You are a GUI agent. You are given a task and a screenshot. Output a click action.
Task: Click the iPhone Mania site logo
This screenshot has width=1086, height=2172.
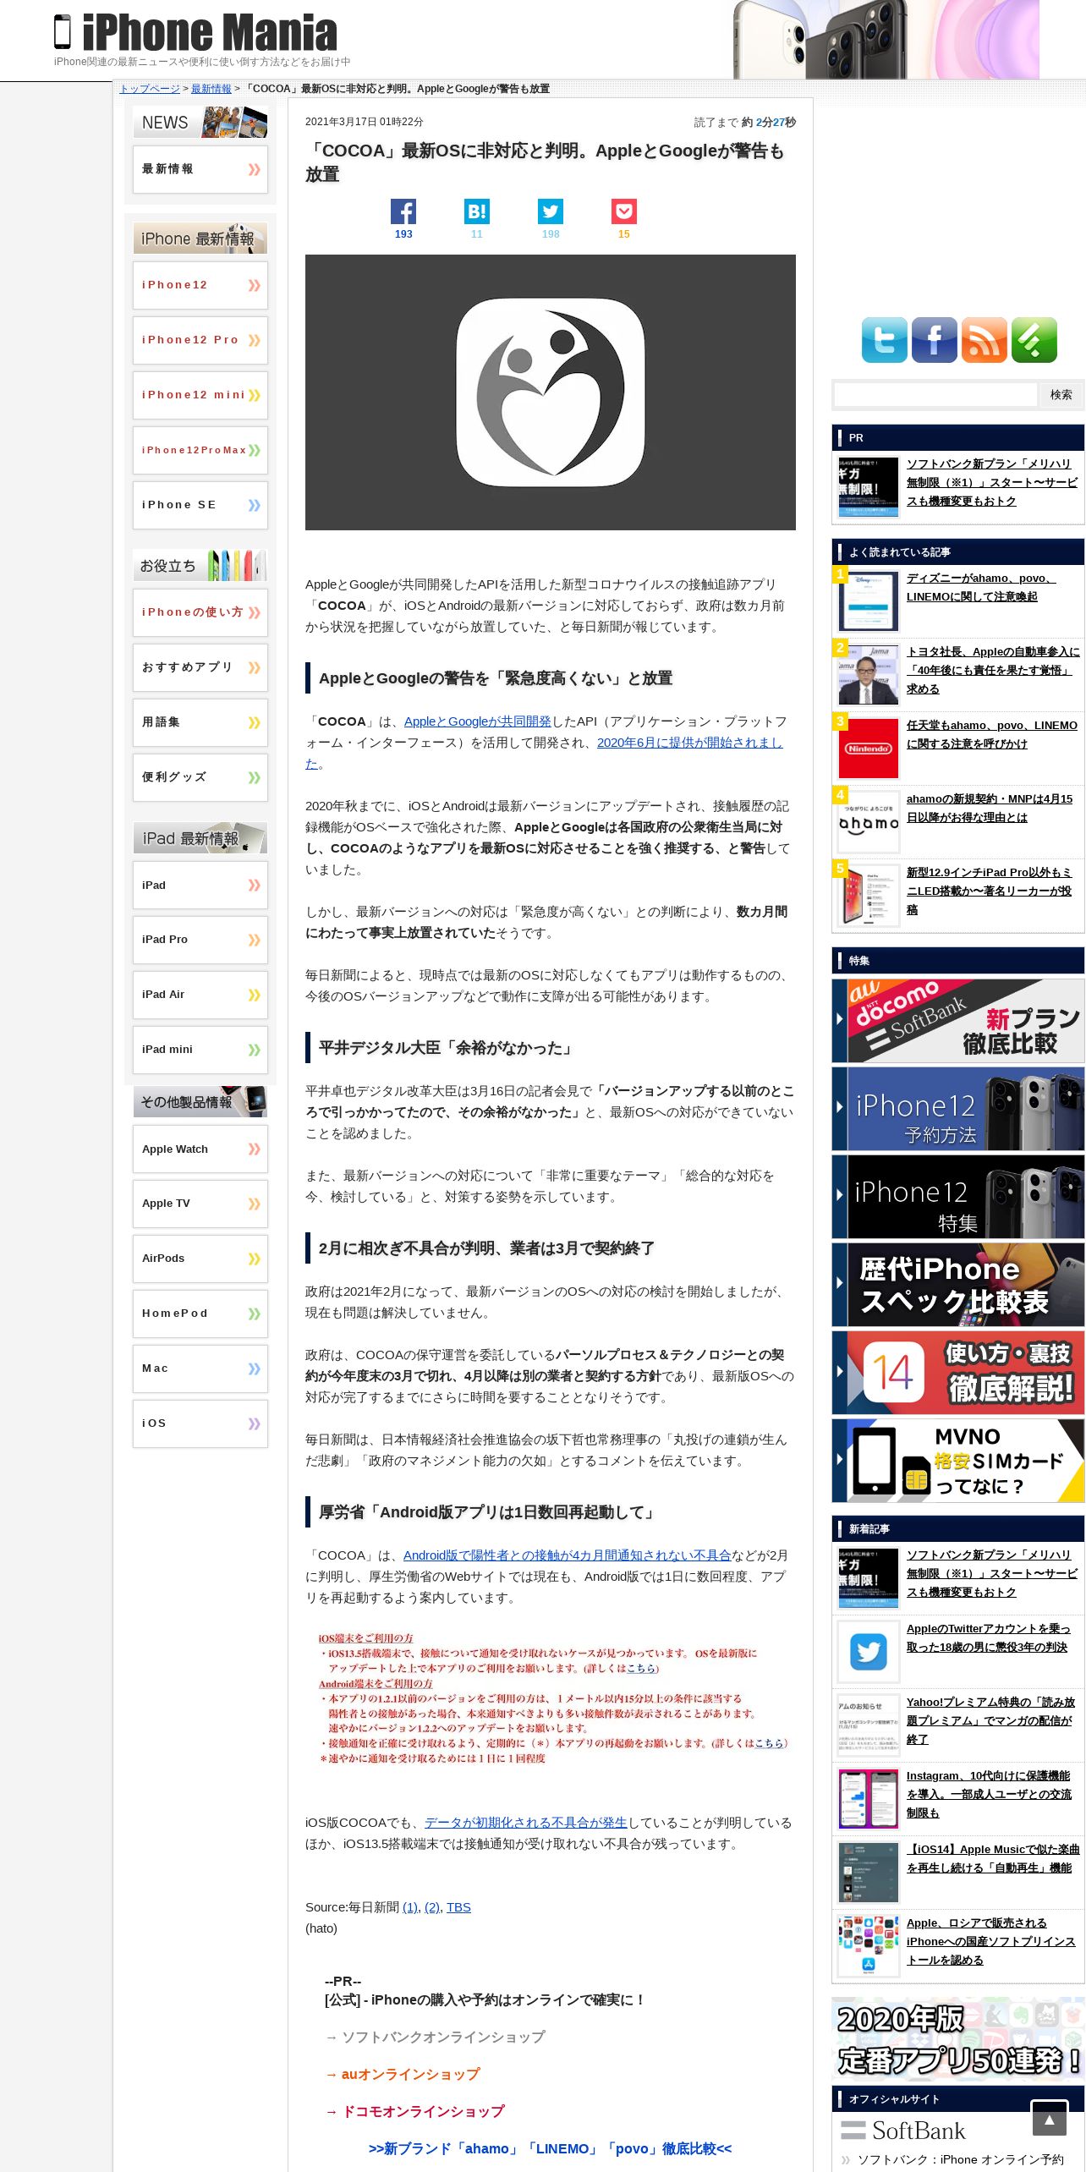coord(195,32)
